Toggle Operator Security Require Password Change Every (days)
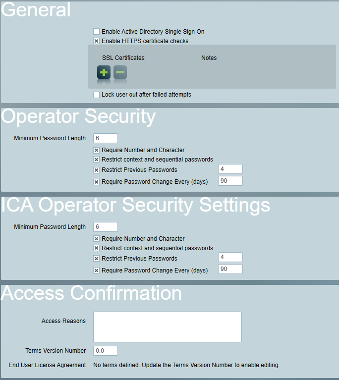Viewport: 339px width, 380px height. click(x=97, y=182)
